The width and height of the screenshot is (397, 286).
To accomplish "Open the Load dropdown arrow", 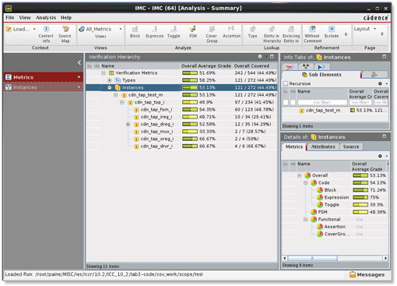I will click(34, 29).
